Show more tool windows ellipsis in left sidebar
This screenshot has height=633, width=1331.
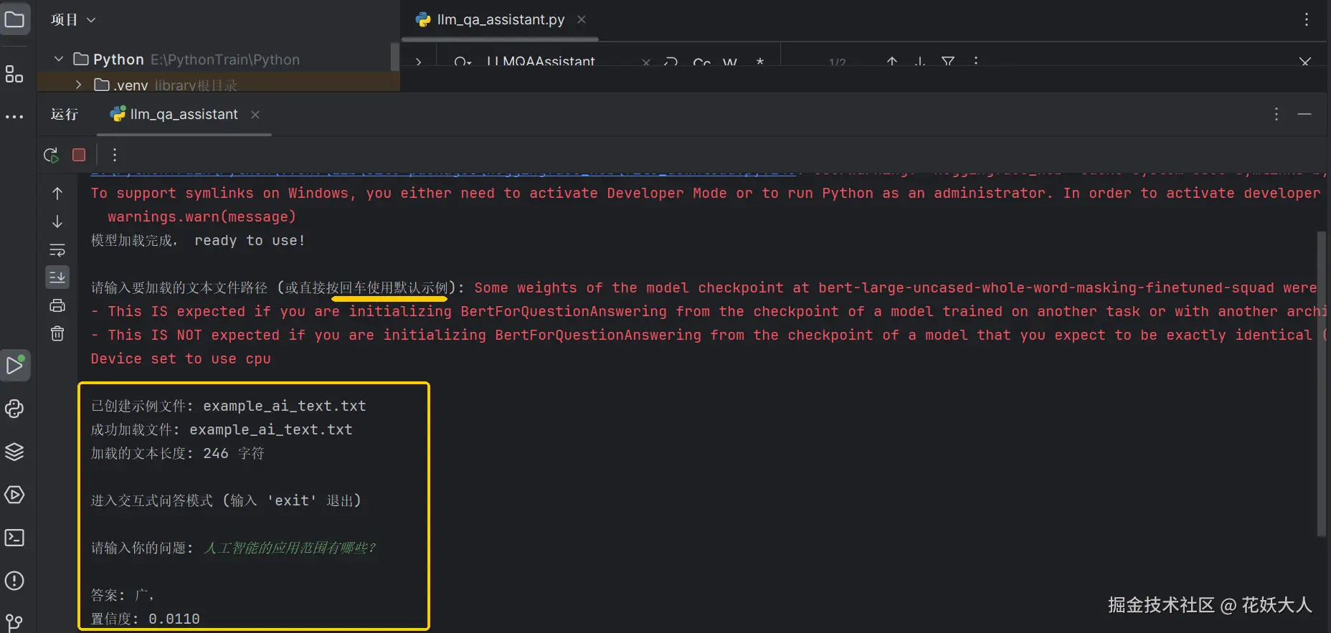[14, 116]
